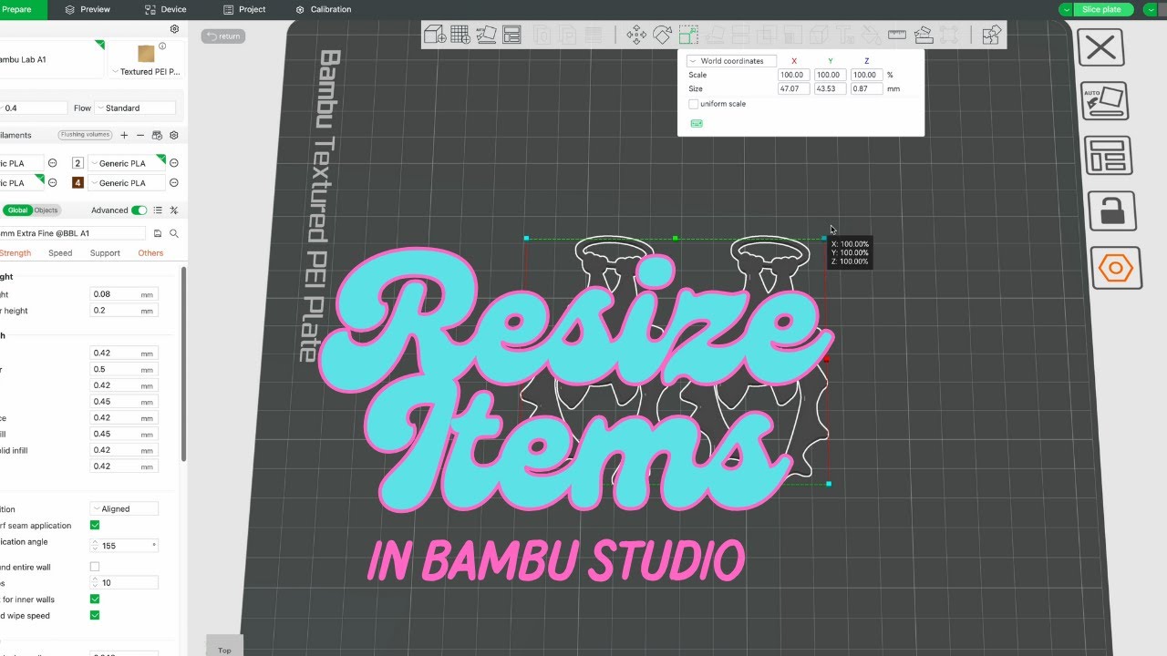Open the Speed settings tab
The width and height of the screenshot is (1167, 656).
click(60, 253)
